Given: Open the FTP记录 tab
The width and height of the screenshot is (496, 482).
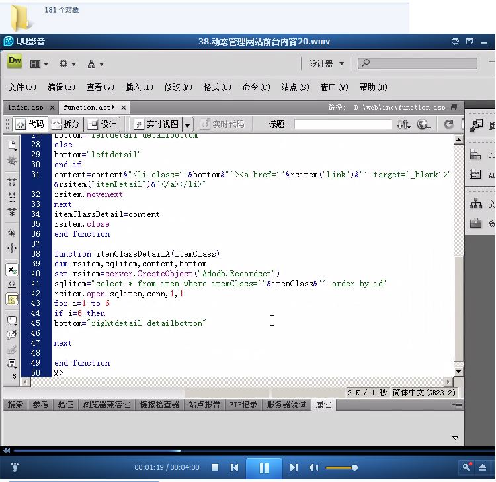Looking at the screenshot, I should click(x=243, y=405).
